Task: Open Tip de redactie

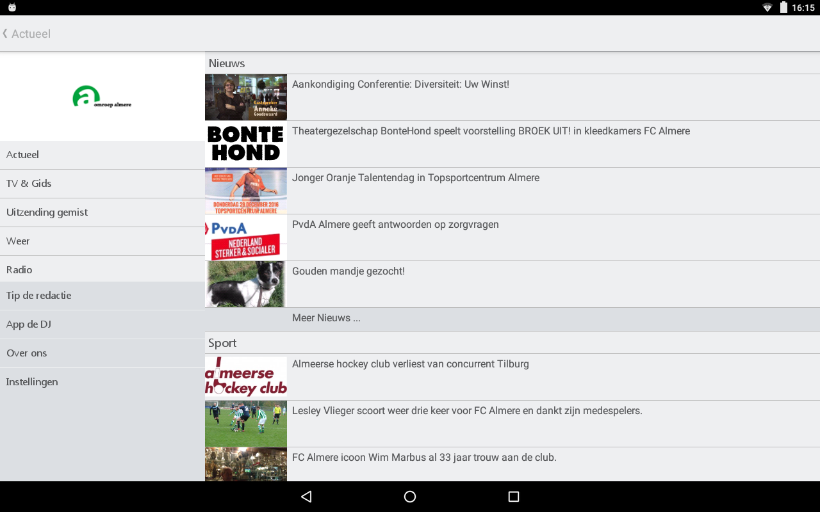Action: (x=102, y=296)
